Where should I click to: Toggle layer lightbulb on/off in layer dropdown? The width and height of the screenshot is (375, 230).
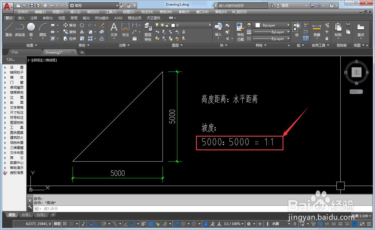(x=157, y=25)
